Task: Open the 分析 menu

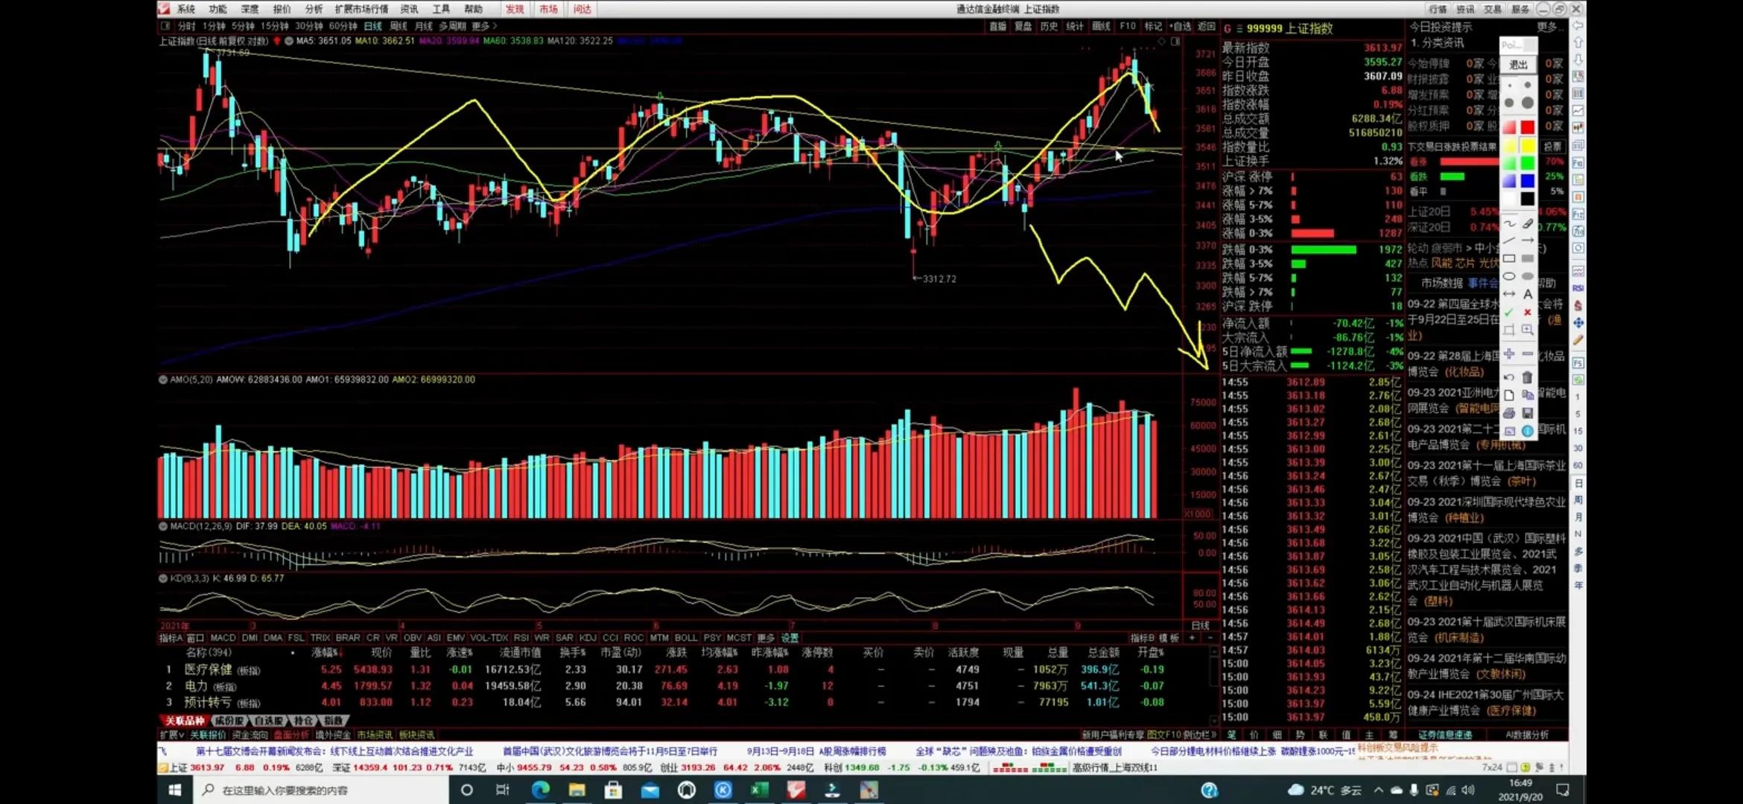Action: pyautogui.click(x=314, y=9)
